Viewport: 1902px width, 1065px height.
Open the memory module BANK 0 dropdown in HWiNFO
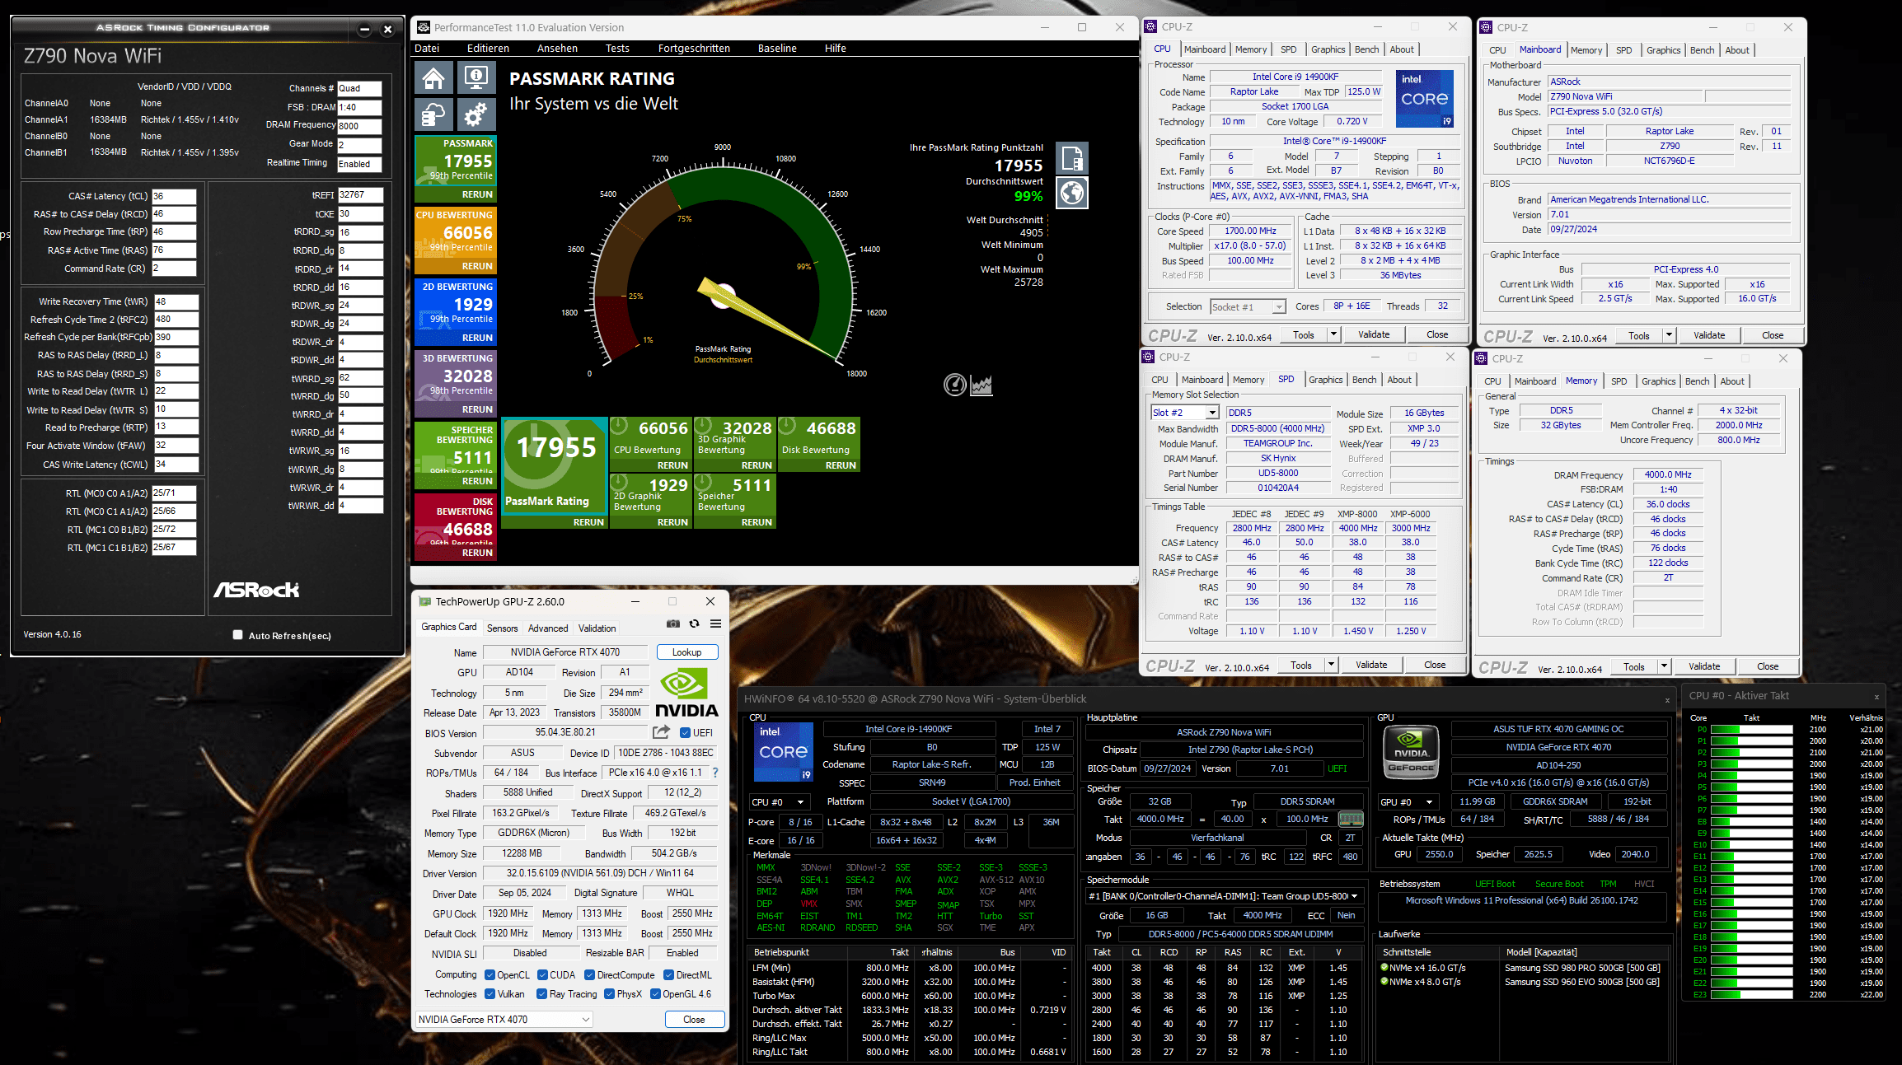pyautogui.click(x=1225, y=896)
